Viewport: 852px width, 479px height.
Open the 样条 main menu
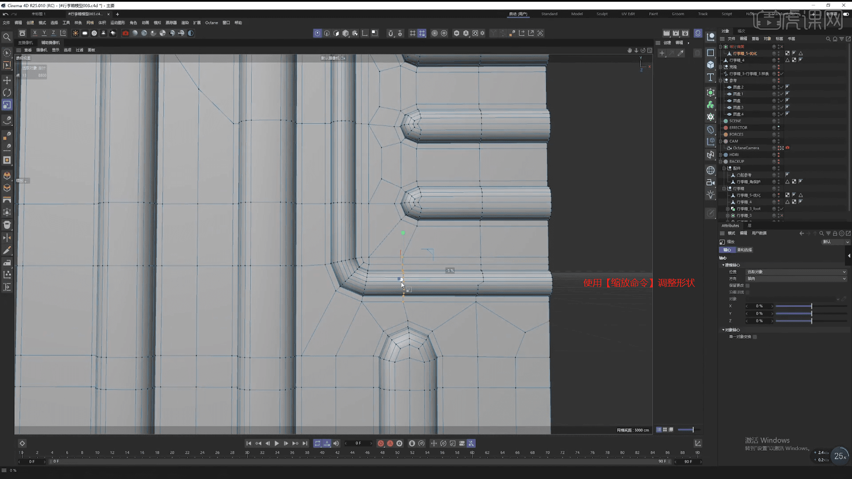(x=78, y=23)
